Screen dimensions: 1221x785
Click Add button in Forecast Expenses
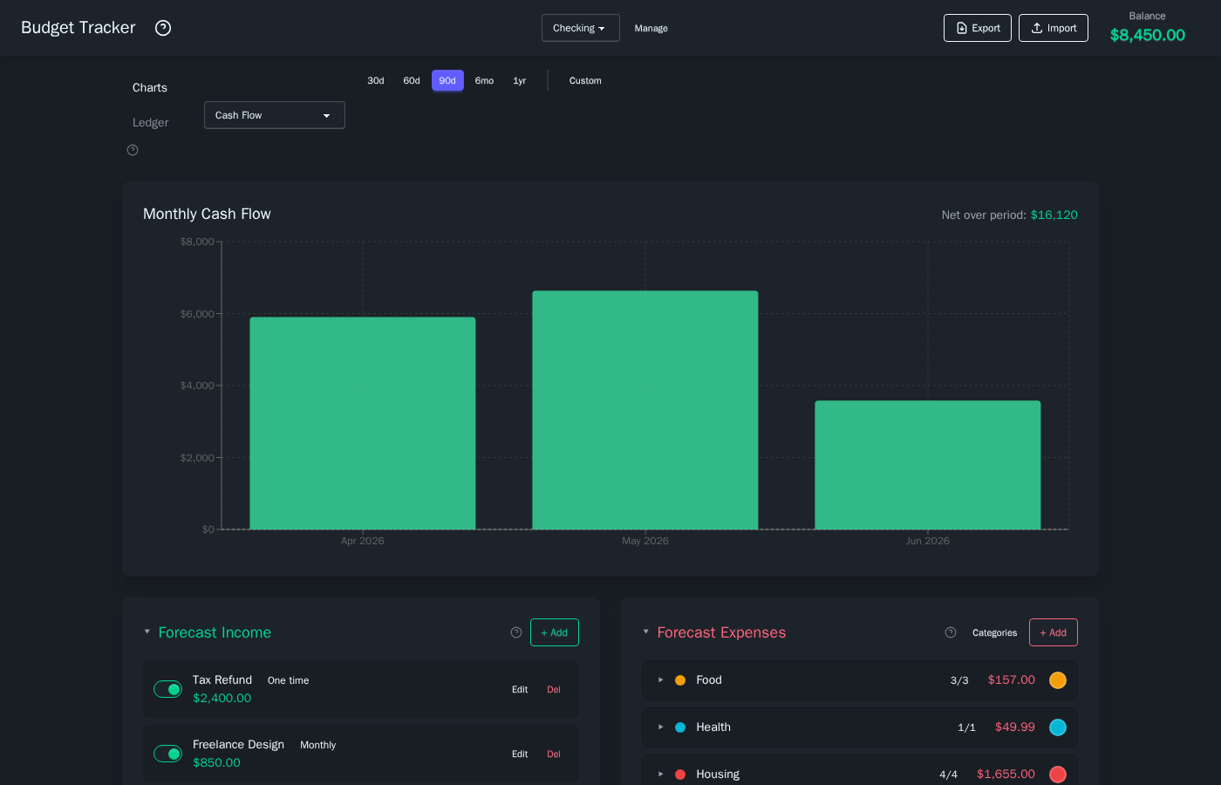[x=1053, y=632]
